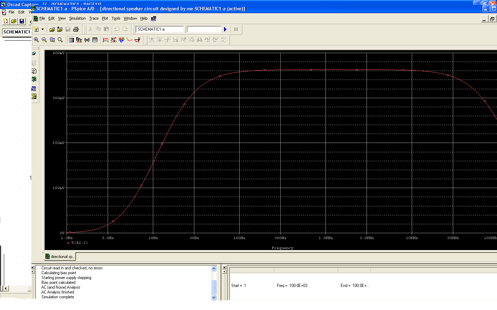Open the Plot menu
497x310 pixels.
click(x=105, y=19)
